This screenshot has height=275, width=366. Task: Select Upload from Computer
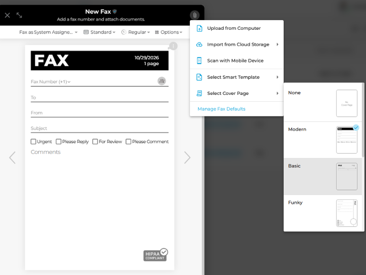click(x=237, y=28)
